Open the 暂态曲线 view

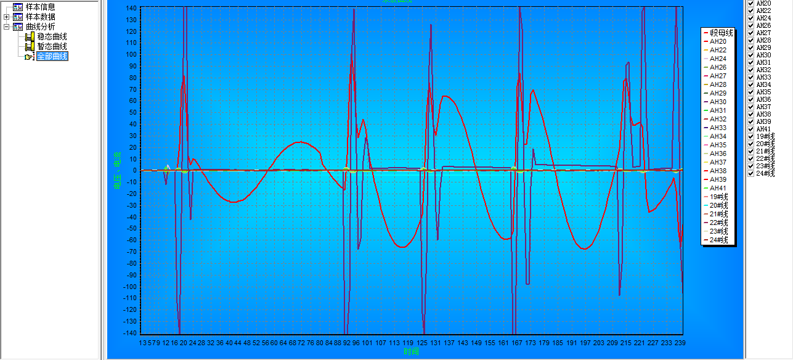(x=52, y=46)
